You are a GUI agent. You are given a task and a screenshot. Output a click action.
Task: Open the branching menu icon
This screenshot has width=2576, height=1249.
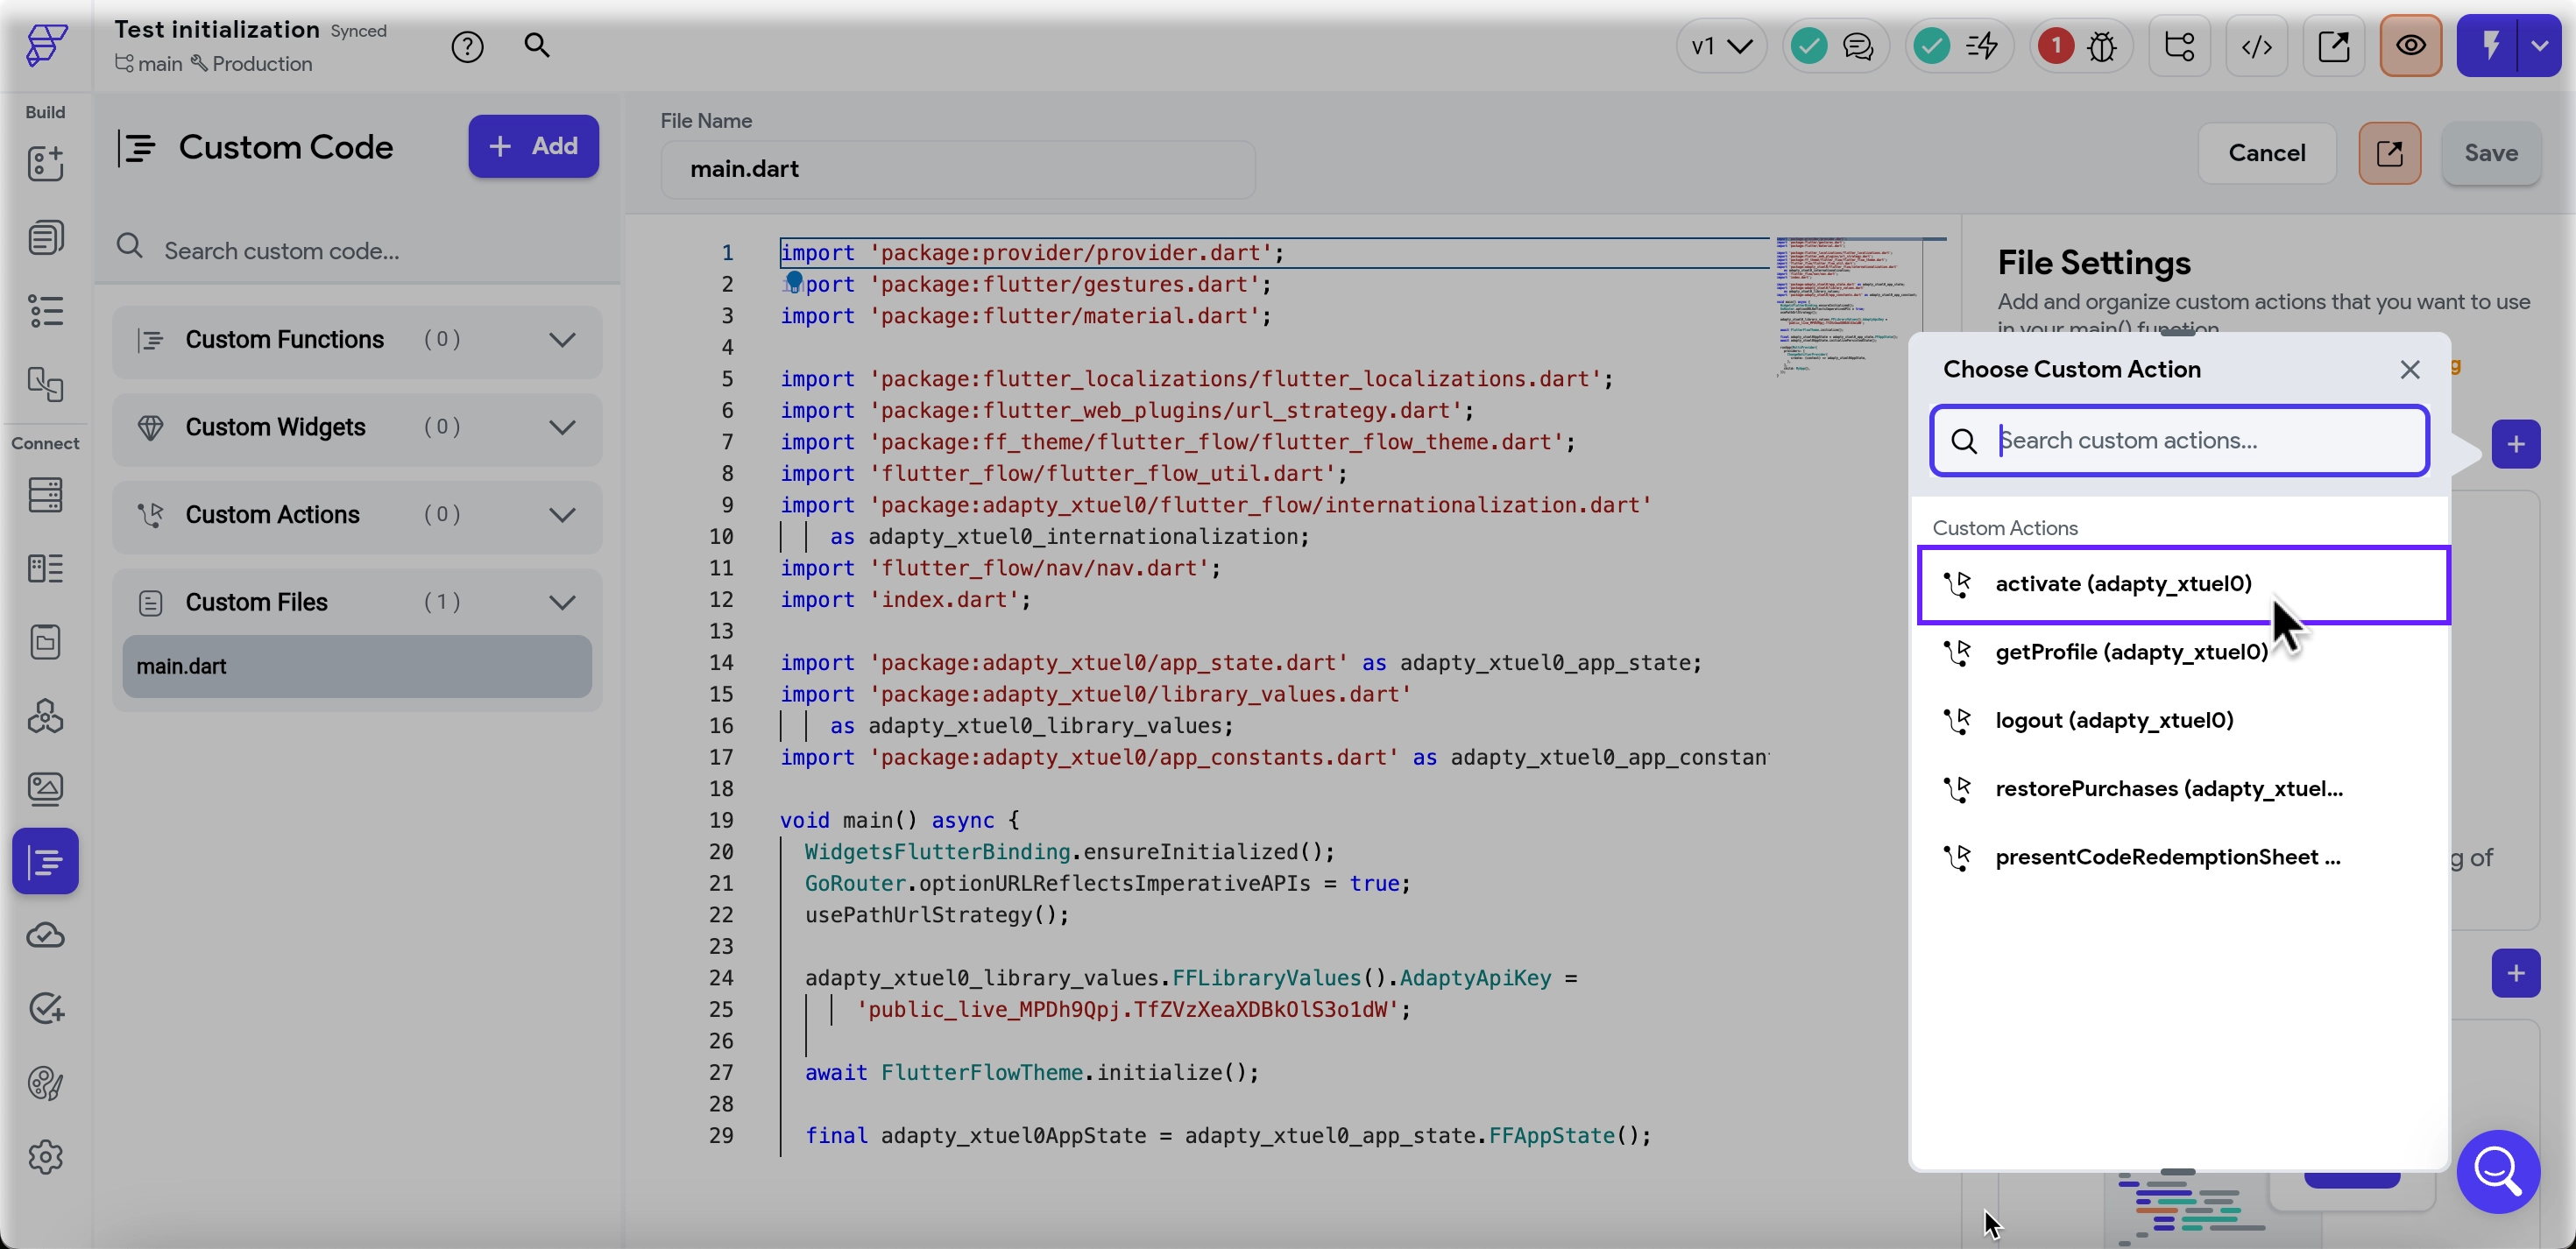2179,46
